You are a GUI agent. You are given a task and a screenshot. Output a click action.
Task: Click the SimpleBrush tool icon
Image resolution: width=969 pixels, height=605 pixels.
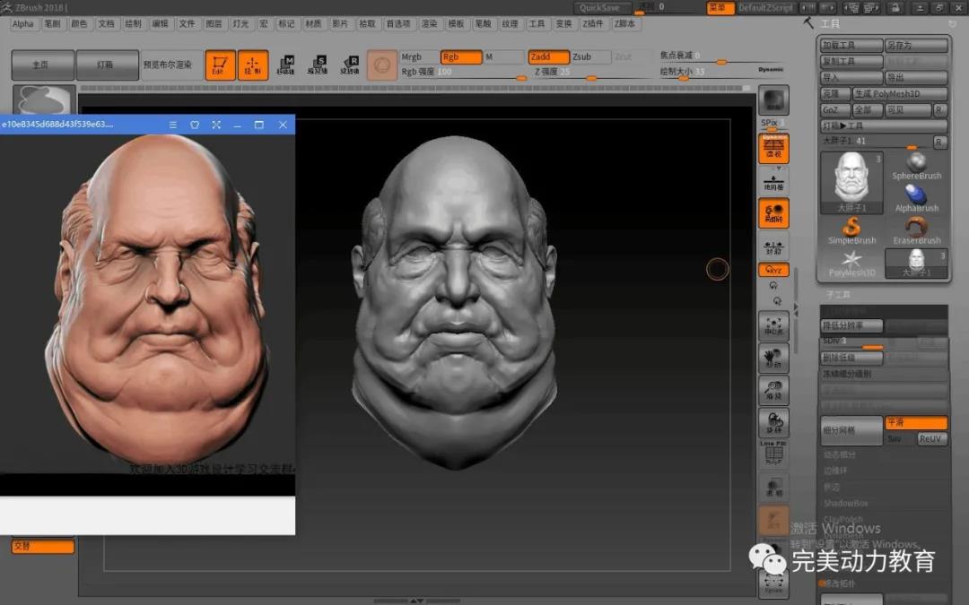click(x=852, y=229)
